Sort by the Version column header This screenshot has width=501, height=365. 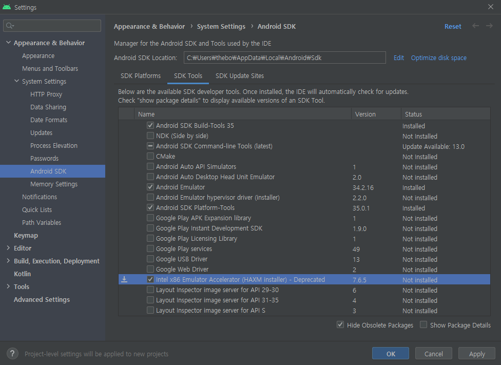click(x=376, y=114)
